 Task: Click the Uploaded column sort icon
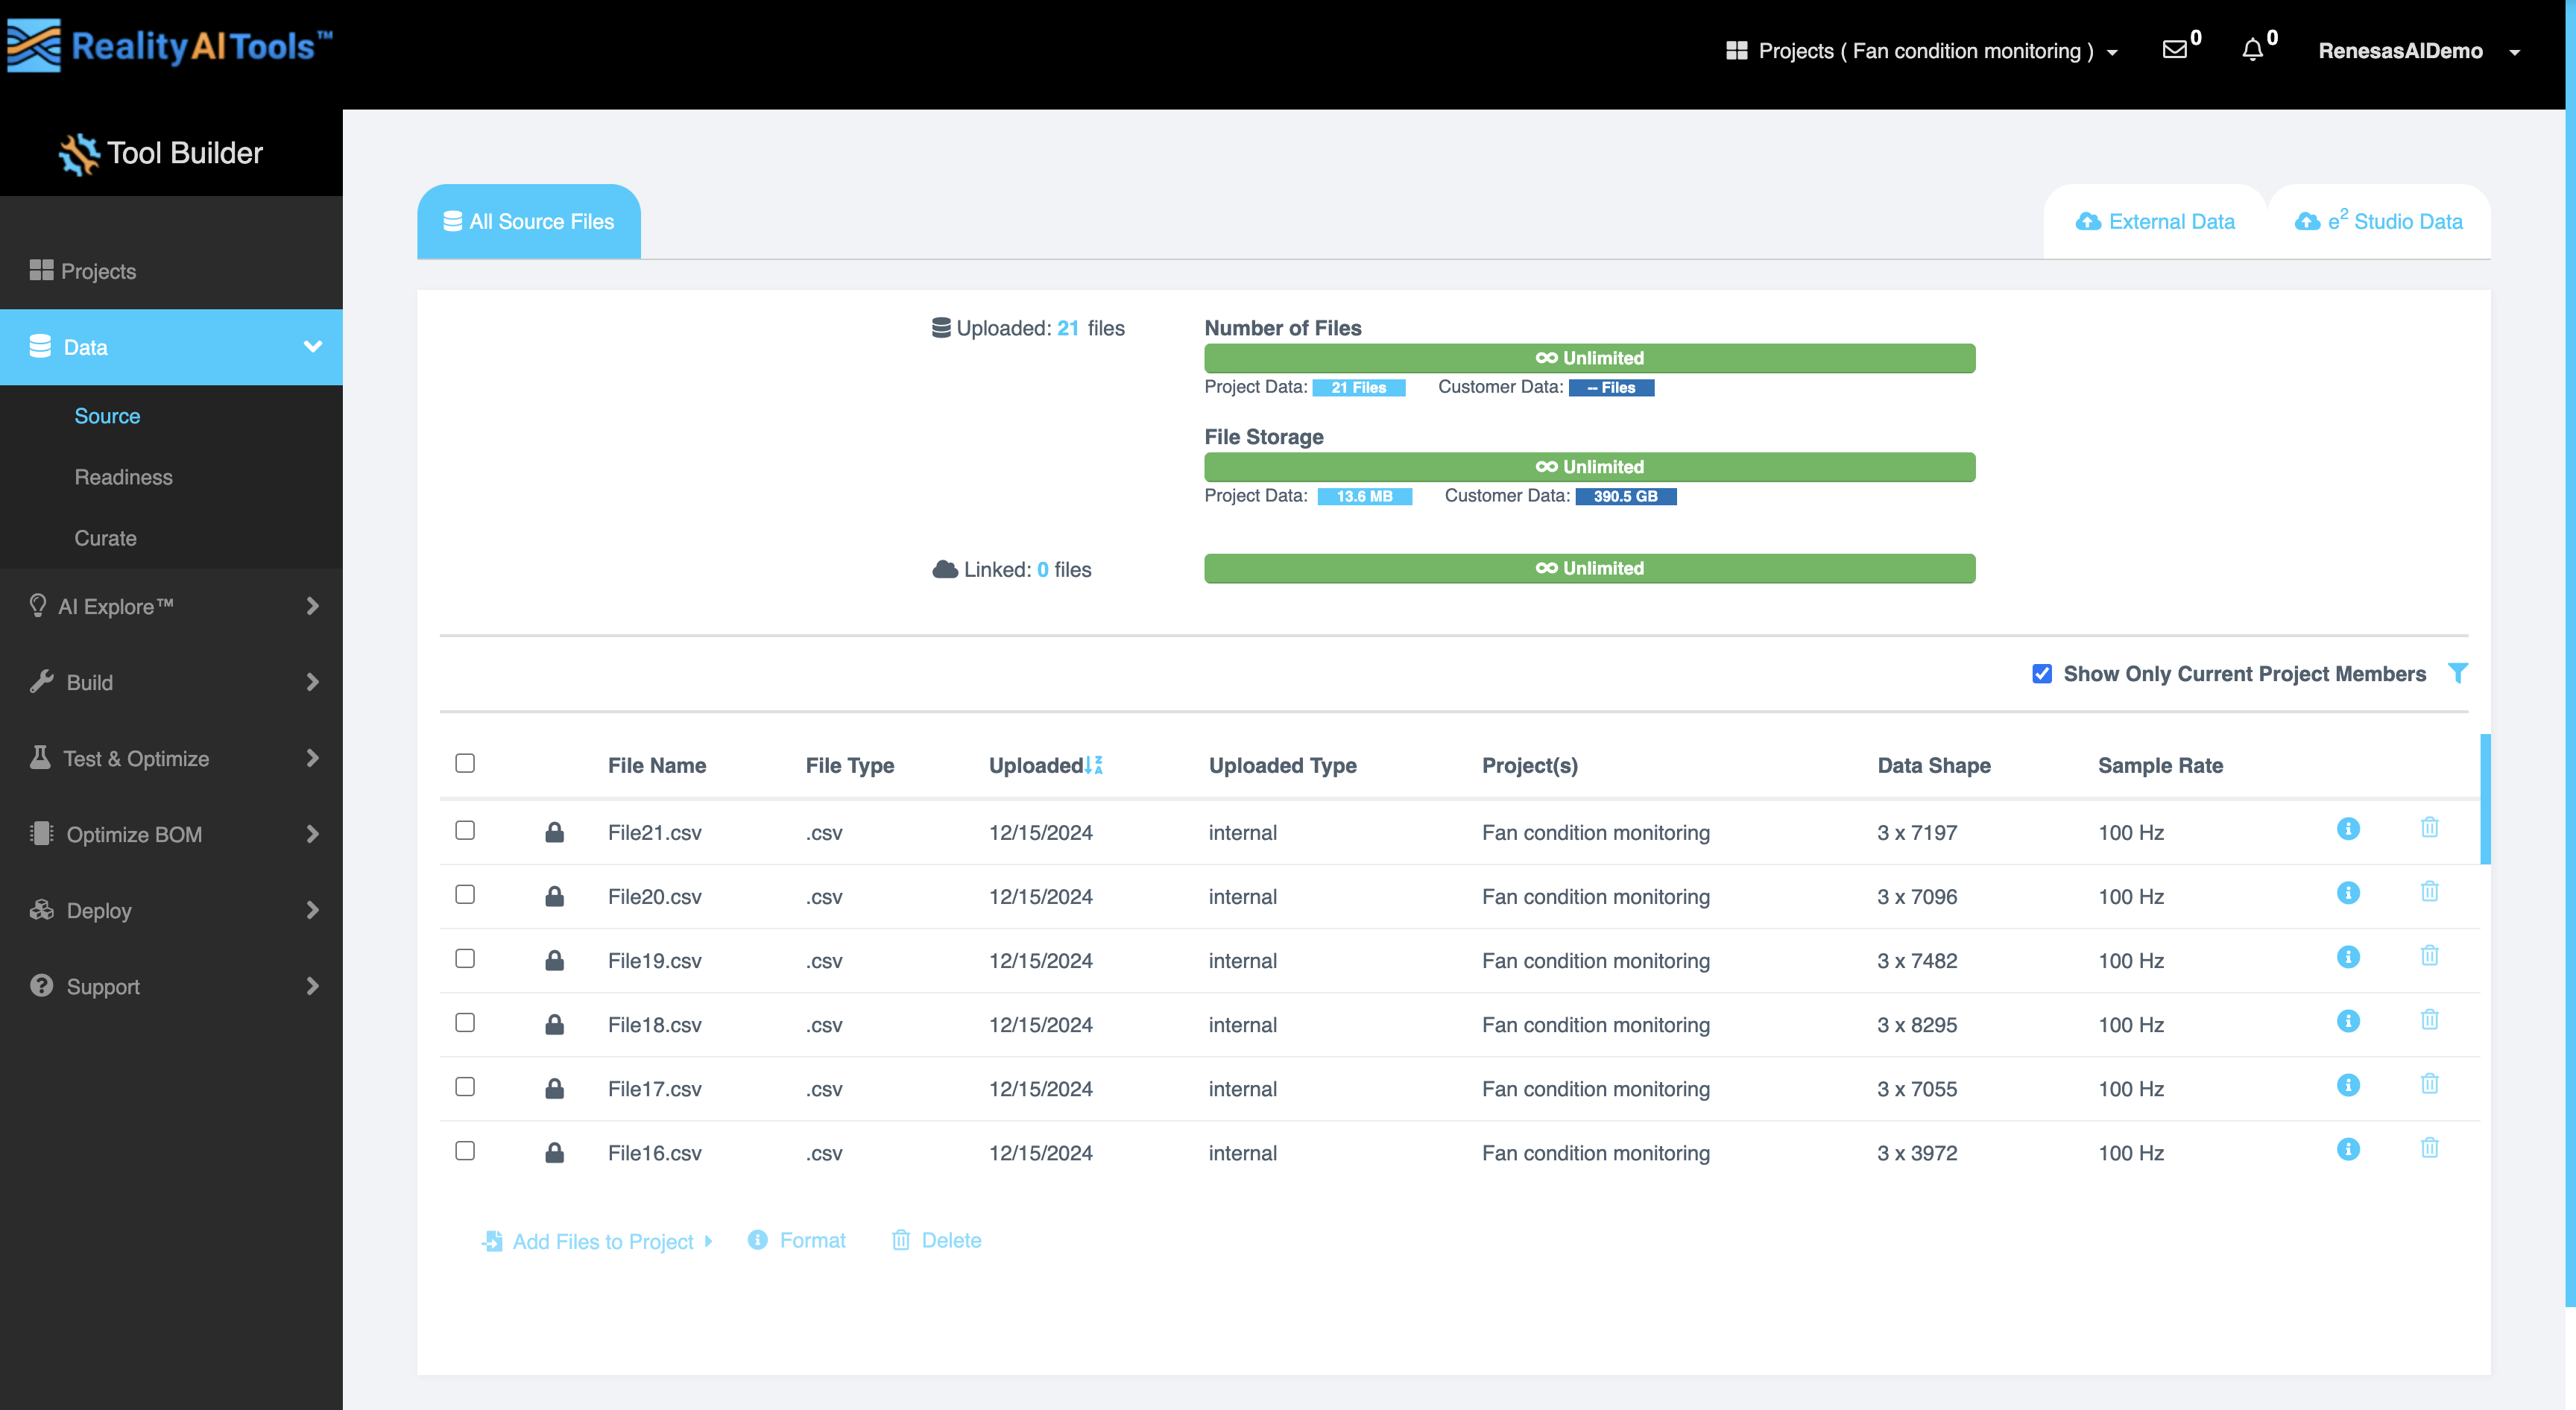(x=1094, y=765)
